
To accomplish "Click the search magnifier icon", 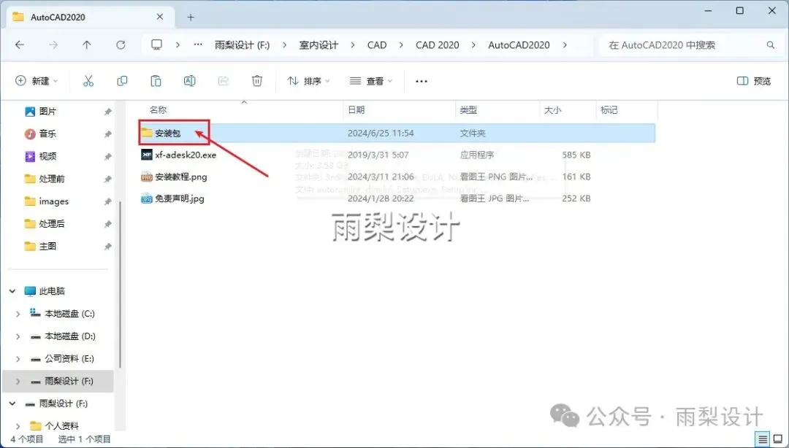I will coord(771,45).
